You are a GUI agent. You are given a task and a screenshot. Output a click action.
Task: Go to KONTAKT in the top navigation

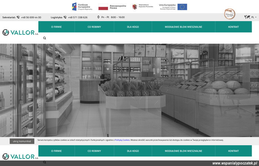click(x=233, y=27)
